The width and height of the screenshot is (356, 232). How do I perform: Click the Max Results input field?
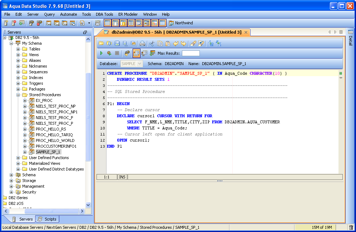click(191, 53)
